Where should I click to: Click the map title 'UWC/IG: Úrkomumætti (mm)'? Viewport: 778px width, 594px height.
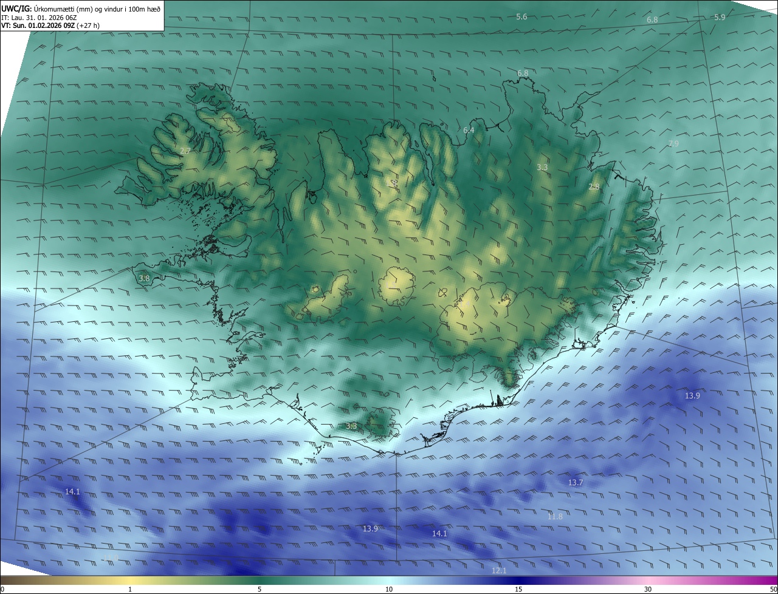tap(46, 9)
